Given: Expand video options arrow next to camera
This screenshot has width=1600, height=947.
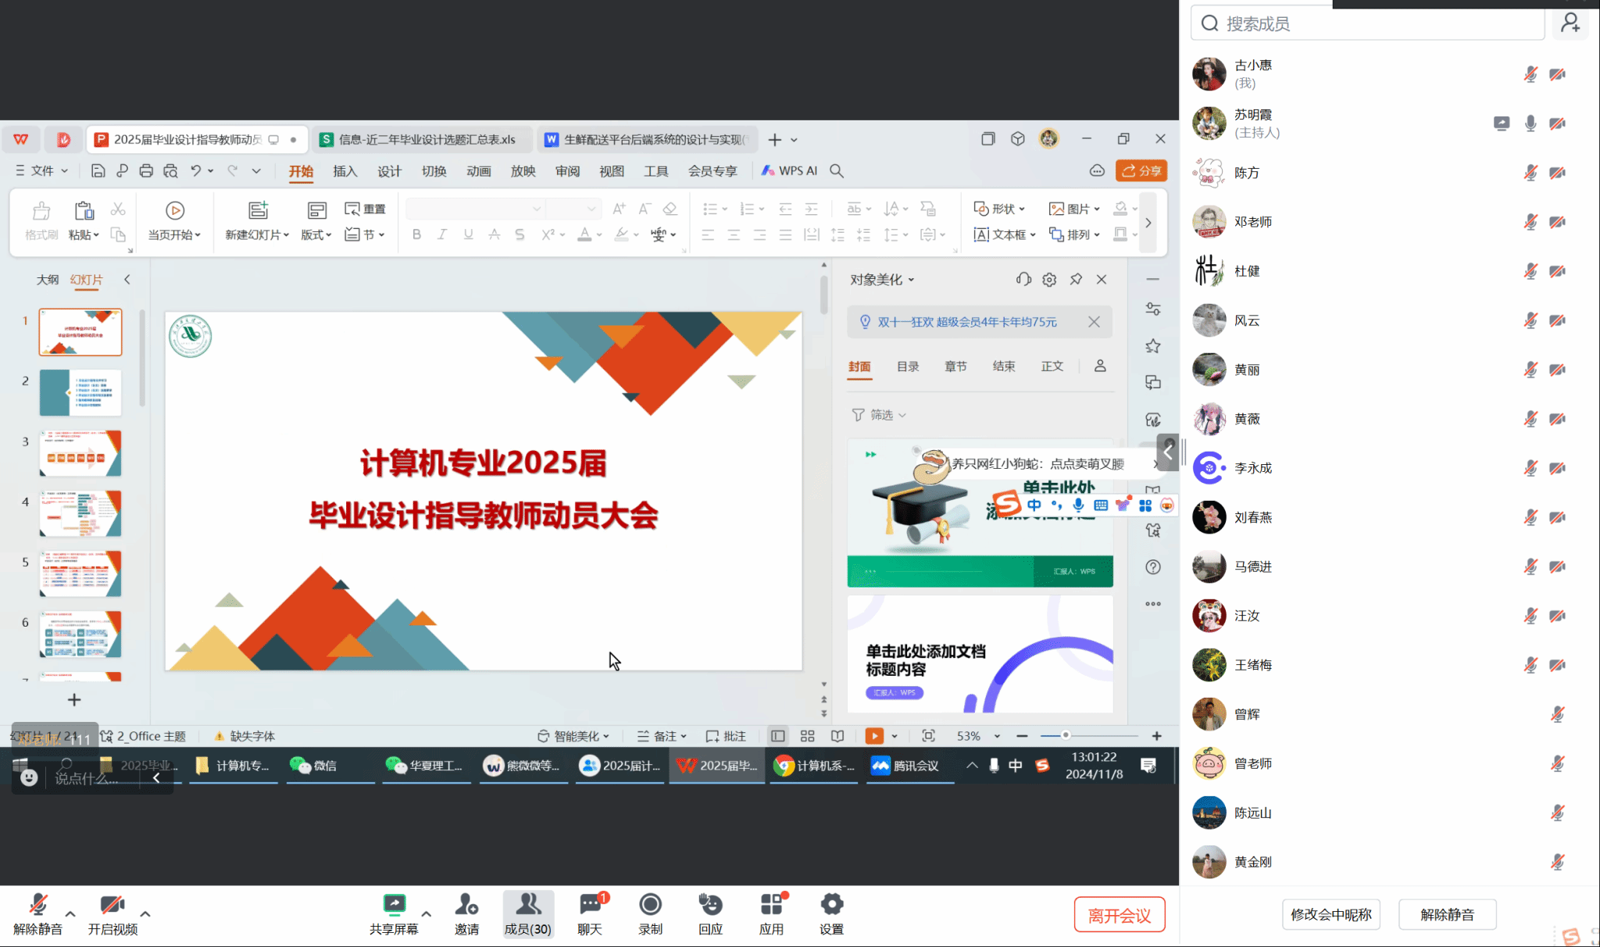Looking at the screenshot, I should (145, 913).
